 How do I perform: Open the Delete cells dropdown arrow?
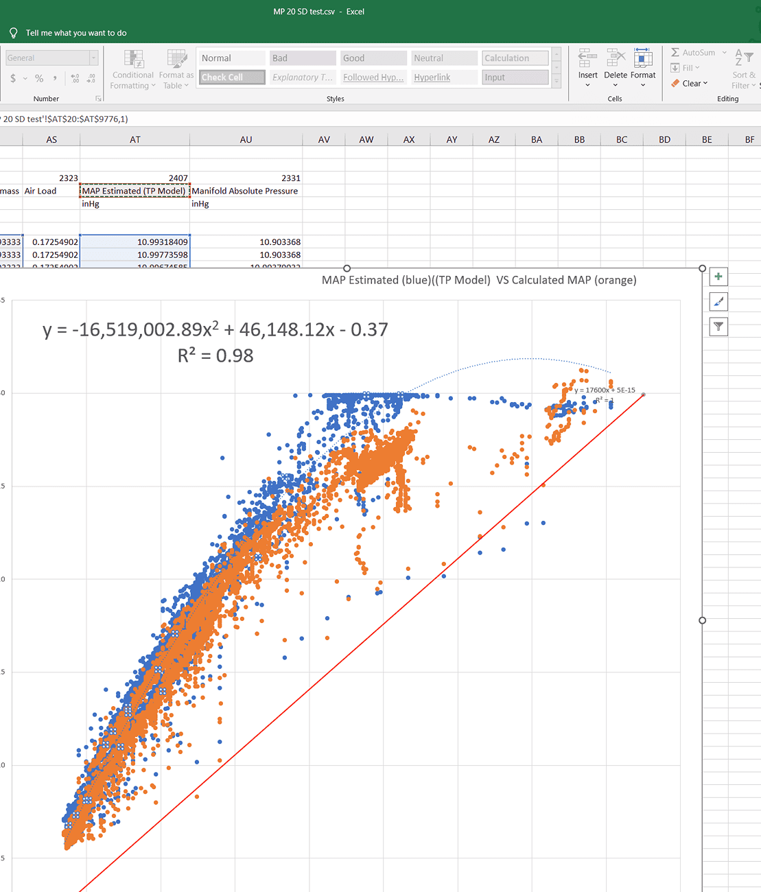coord(616,85)
